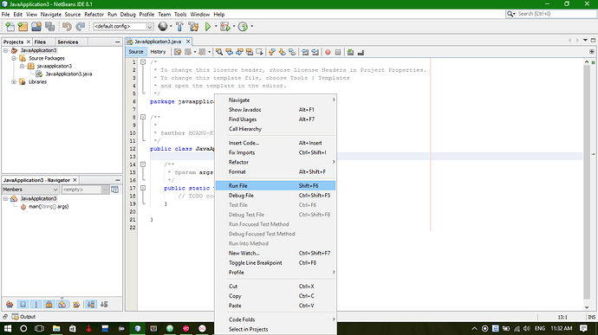Click the Undo arrow in toolbar
Image resolution: width=598 pixels, height=335 pixels.
(x=67, y=26)
